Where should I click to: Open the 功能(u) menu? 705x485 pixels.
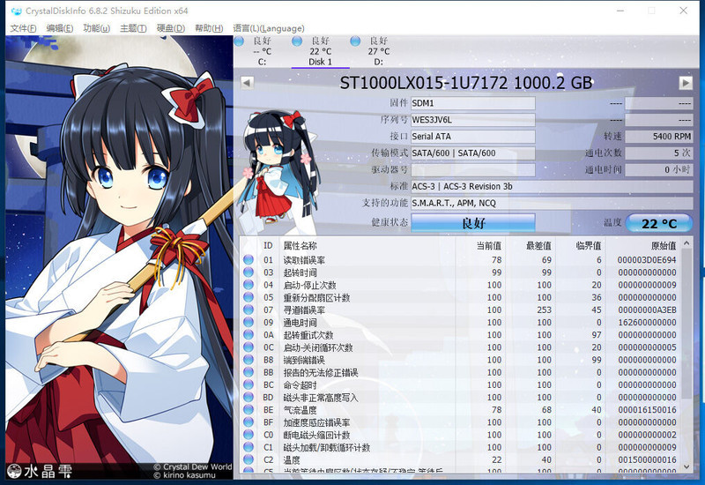(96, 28)
